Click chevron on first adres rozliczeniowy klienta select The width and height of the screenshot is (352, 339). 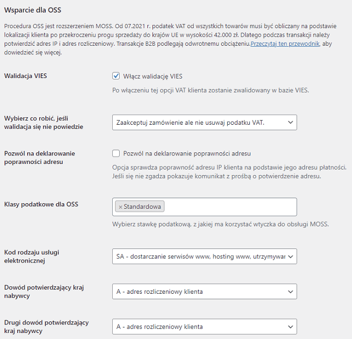(x=291, y=292)
